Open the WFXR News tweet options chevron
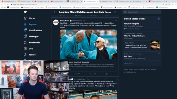This screenshot has width=177, height=99. coord(116,21)
